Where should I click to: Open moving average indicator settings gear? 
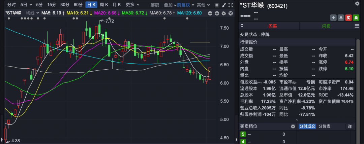[x=223, y=13]
